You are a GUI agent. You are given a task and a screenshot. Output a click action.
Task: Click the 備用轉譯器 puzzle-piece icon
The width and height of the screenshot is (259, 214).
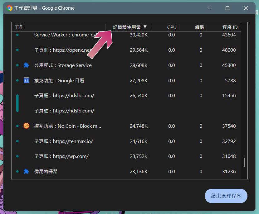(26, 171)
